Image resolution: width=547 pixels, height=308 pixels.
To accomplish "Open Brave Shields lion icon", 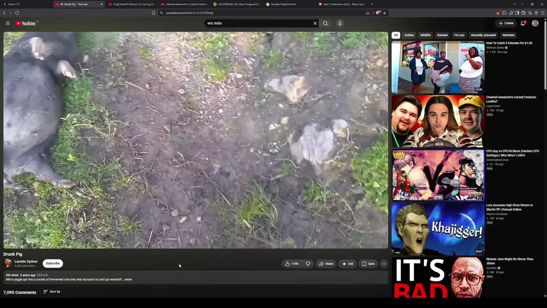I will [378, 13].
